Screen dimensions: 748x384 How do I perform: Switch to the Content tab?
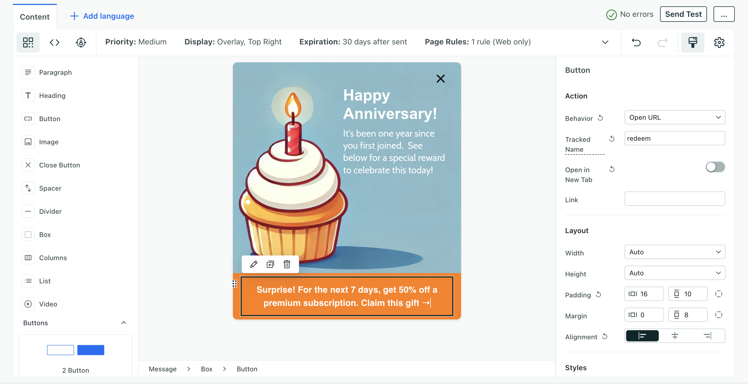pos(34,16)
